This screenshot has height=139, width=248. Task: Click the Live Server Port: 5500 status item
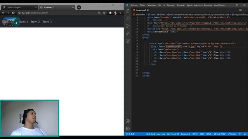click(219, 134)
